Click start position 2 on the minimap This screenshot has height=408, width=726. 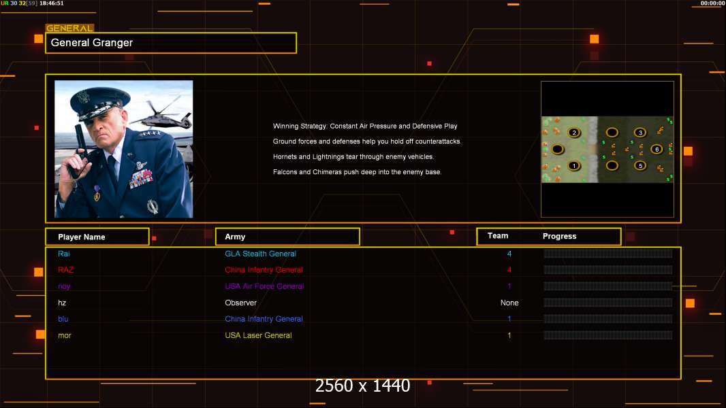(x=574, y=133)
